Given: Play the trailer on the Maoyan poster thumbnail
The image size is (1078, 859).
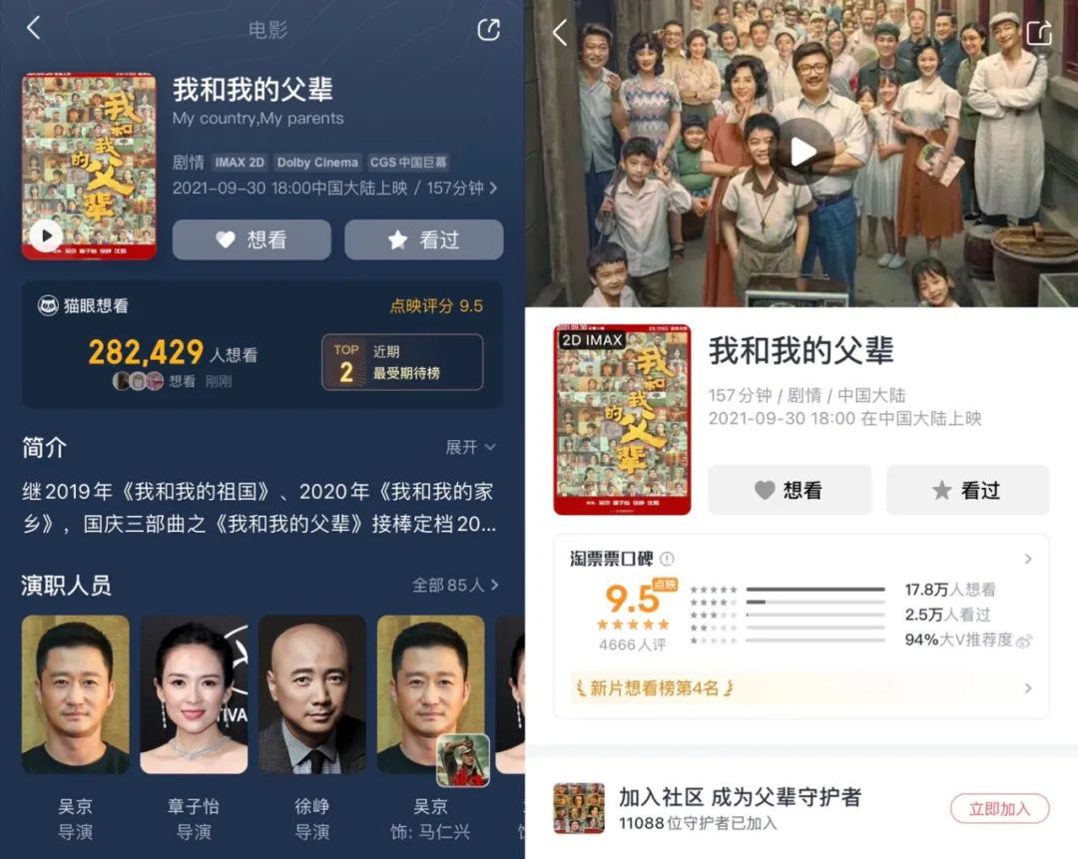Looking at the screenshot, I should pos(46,236).
